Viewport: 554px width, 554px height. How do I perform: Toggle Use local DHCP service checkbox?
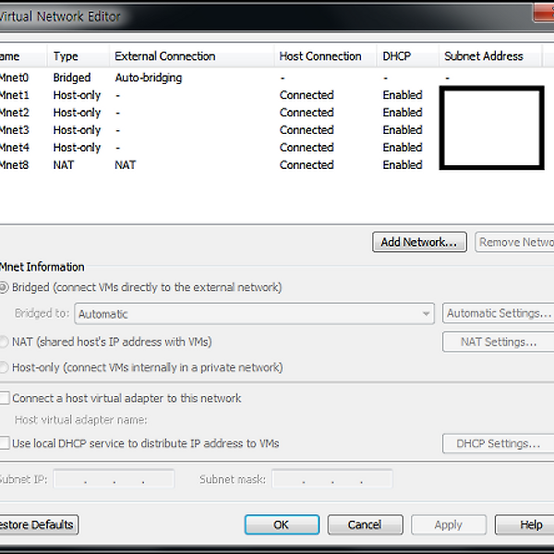point(5,443)
